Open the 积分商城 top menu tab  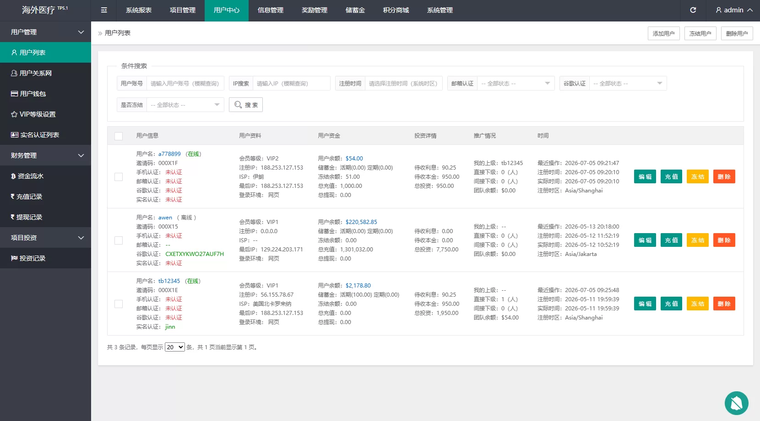pyautogui.click(x=396, y=10)
